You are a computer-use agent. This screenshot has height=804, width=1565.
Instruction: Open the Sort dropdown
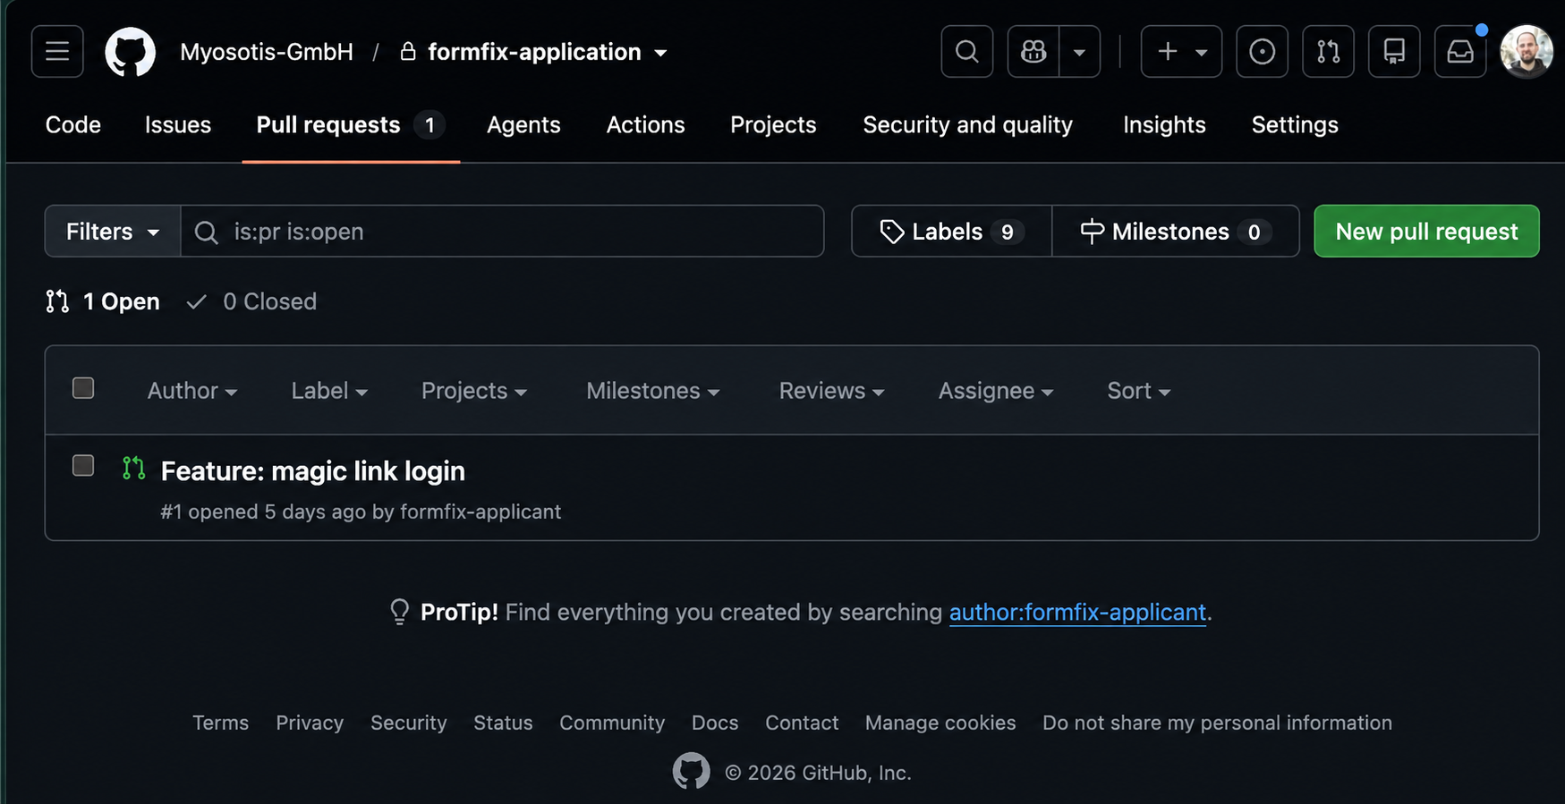(1139, 391)
